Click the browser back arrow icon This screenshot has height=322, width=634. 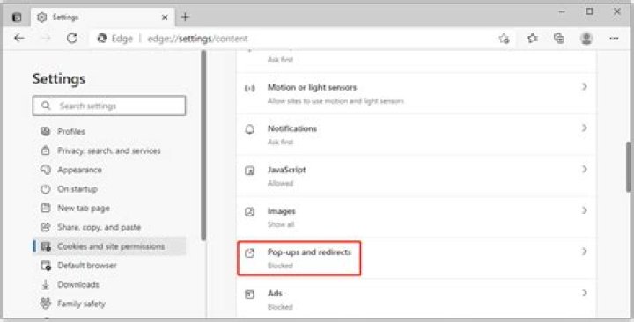pyautogui.click(x=19, y=39)
